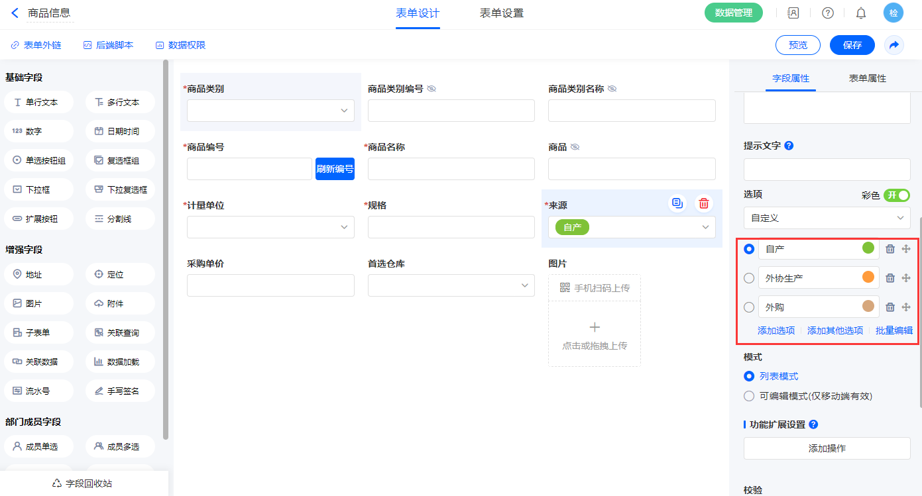This screenshot has width=922, height=496.
Task: Open the help question mark icon in header
Action: click(827, 13)
